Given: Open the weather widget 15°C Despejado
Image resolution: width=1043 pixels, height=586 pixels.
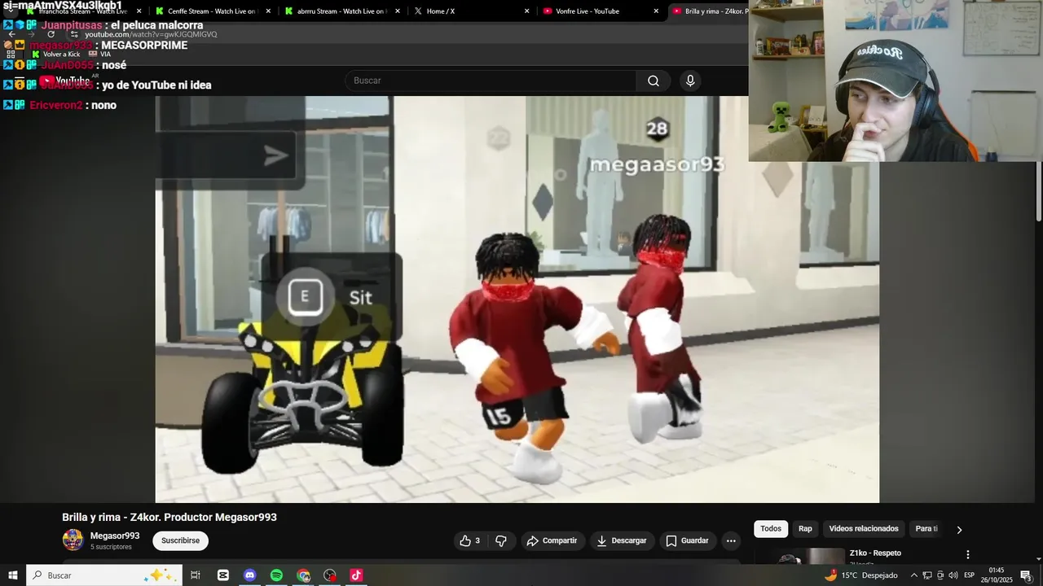Looking at the screenshot, I should (860, 575).
